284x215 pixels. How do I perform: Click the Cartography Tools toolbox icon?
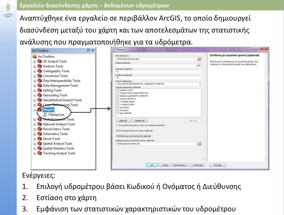tap(39, 71)
